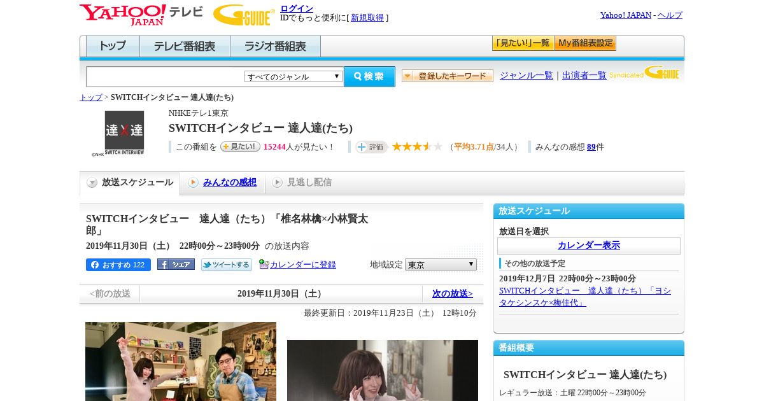Viewport: 764px width, 401px height.
Task: Click the play icon beside みんなの感想
Action: [193, 183]
